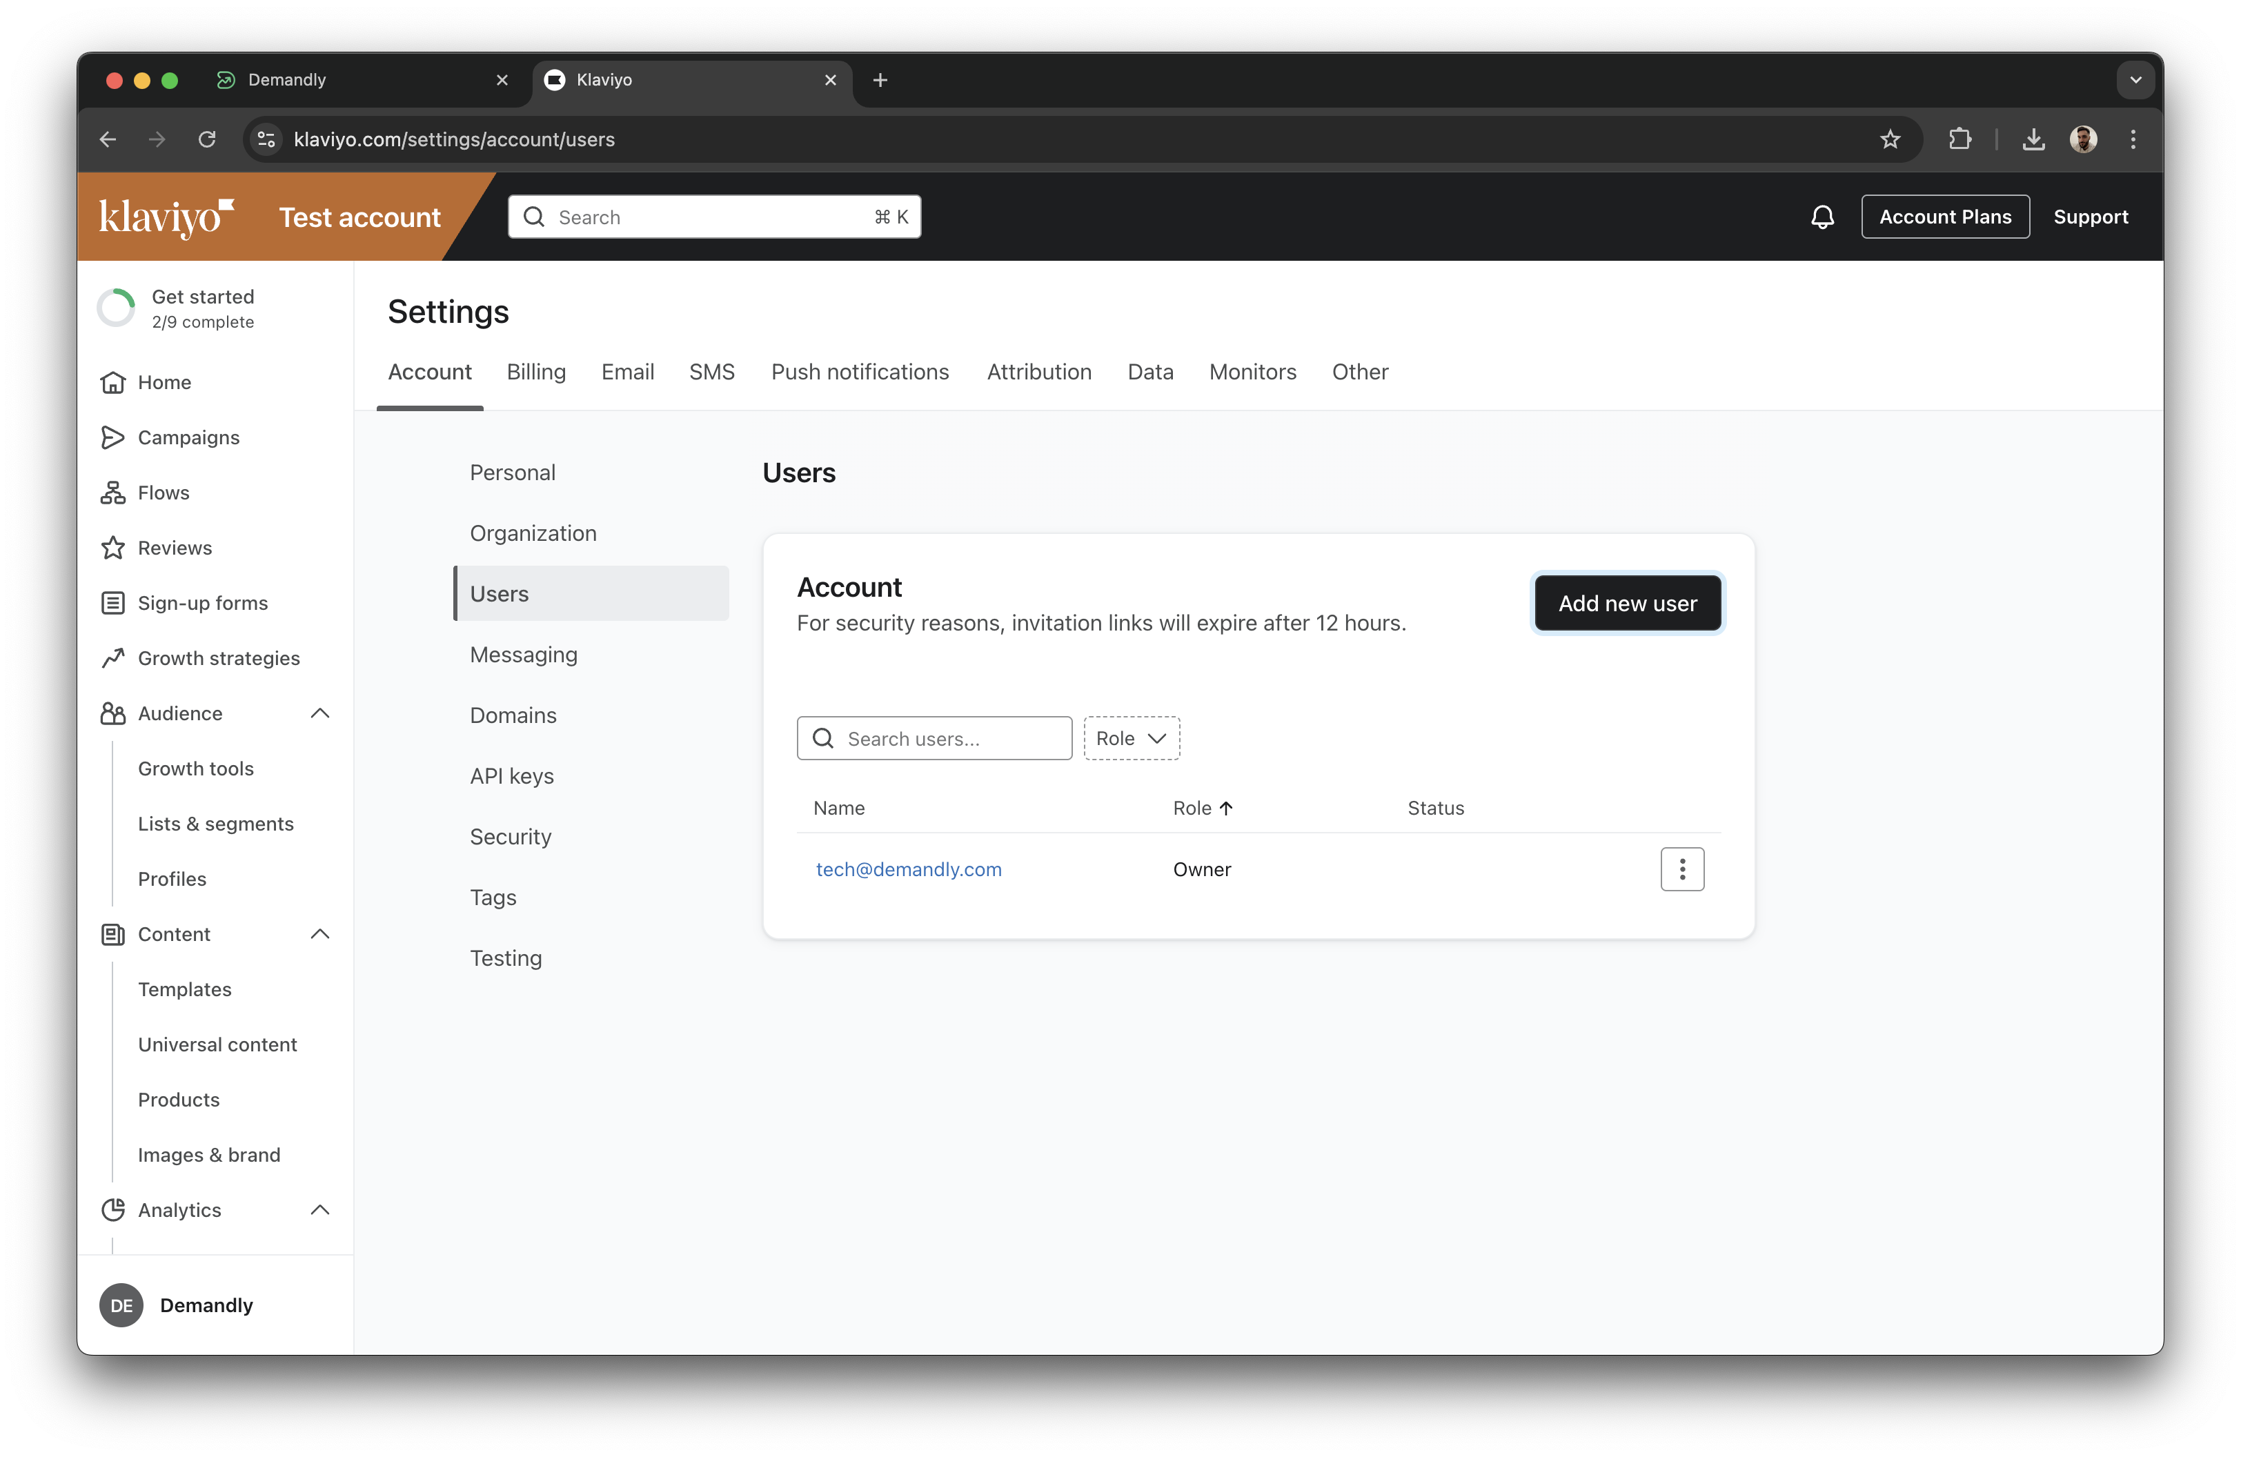Click the search magnifier in the top bar

click(x=534, y=217)
